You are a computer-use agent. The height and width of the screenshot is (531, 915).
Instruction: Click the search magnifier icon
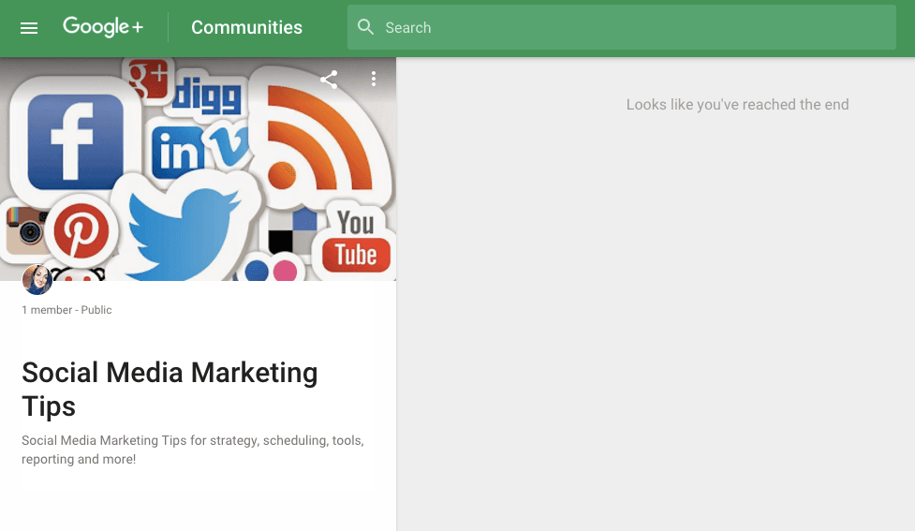coord(366,27)
